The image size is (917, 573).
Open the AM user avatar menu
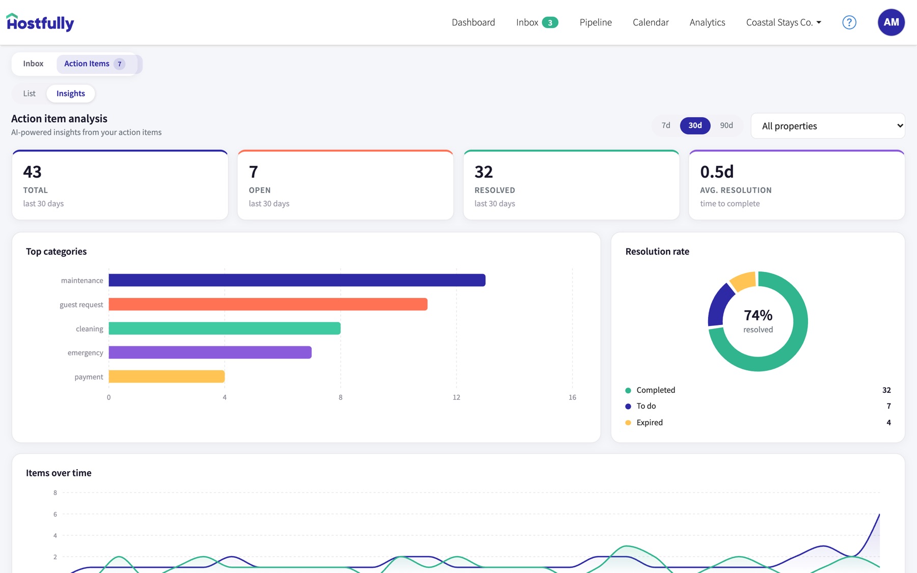891,22
